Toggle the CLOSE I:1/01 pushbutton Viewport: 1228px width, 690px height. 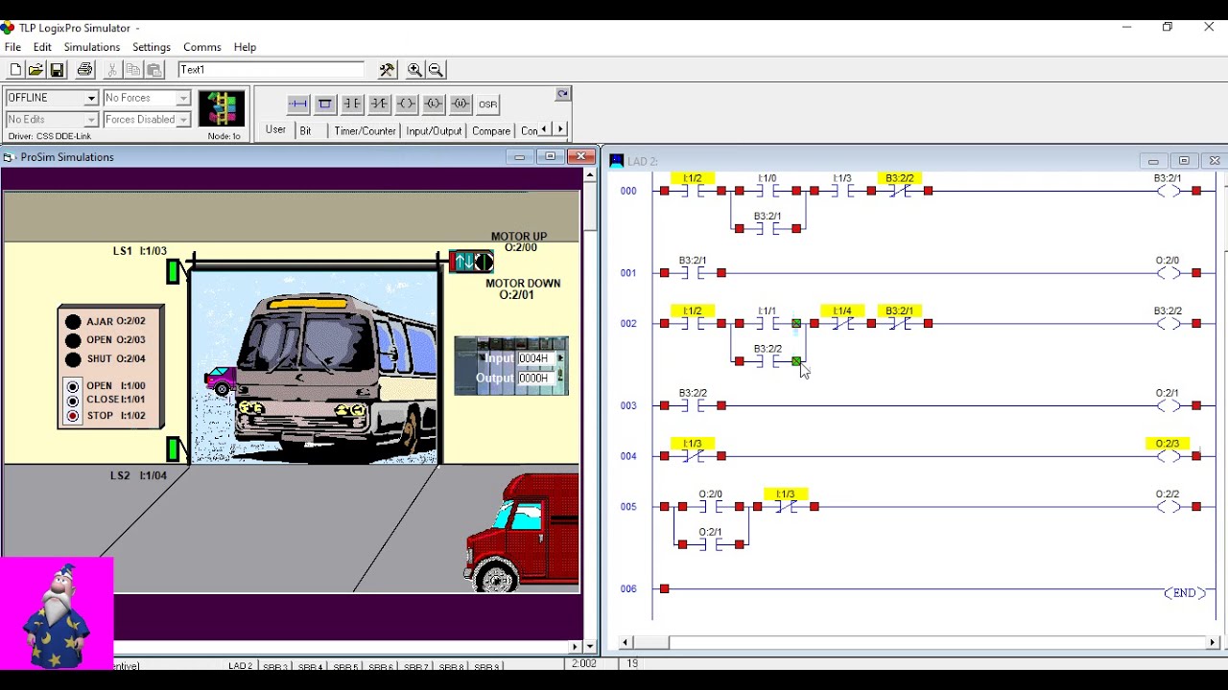[73, 401]
